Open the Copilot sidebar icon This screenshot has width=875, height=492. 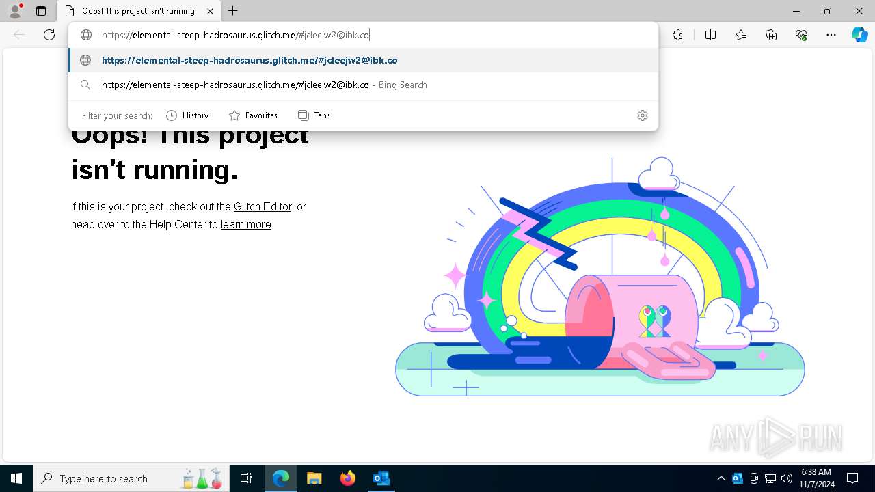pos(859,35)
